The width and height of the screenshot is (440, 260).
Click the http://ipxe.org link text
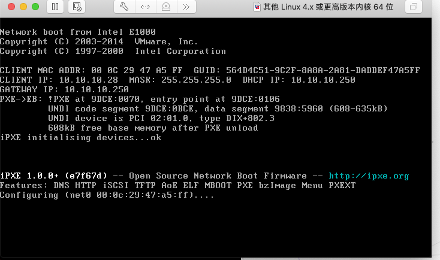click(x=369, y=176)
